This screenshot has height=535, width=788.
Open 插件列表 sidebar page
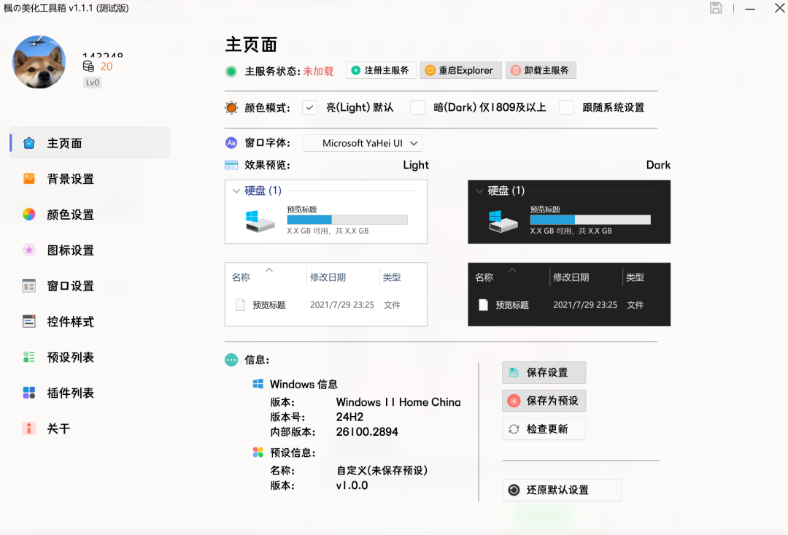pos(90,393)
